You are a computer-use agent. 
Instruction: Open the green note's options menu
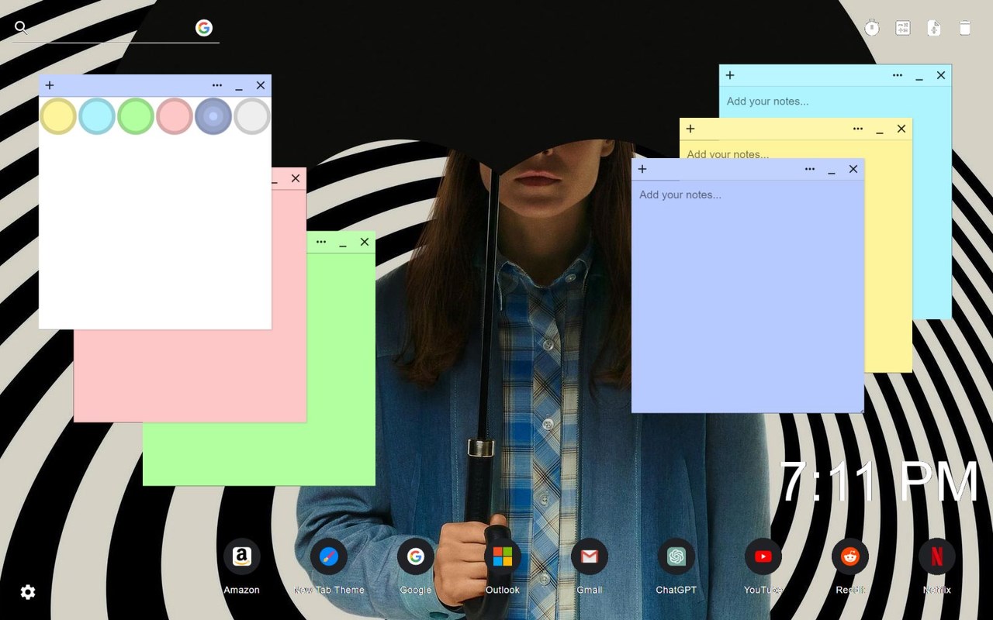(321, 242)
